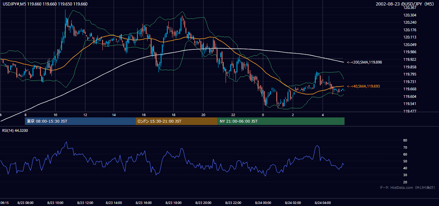Select the ロンドン 15:30-21:00 JST session bar

(x=177, y=121)
